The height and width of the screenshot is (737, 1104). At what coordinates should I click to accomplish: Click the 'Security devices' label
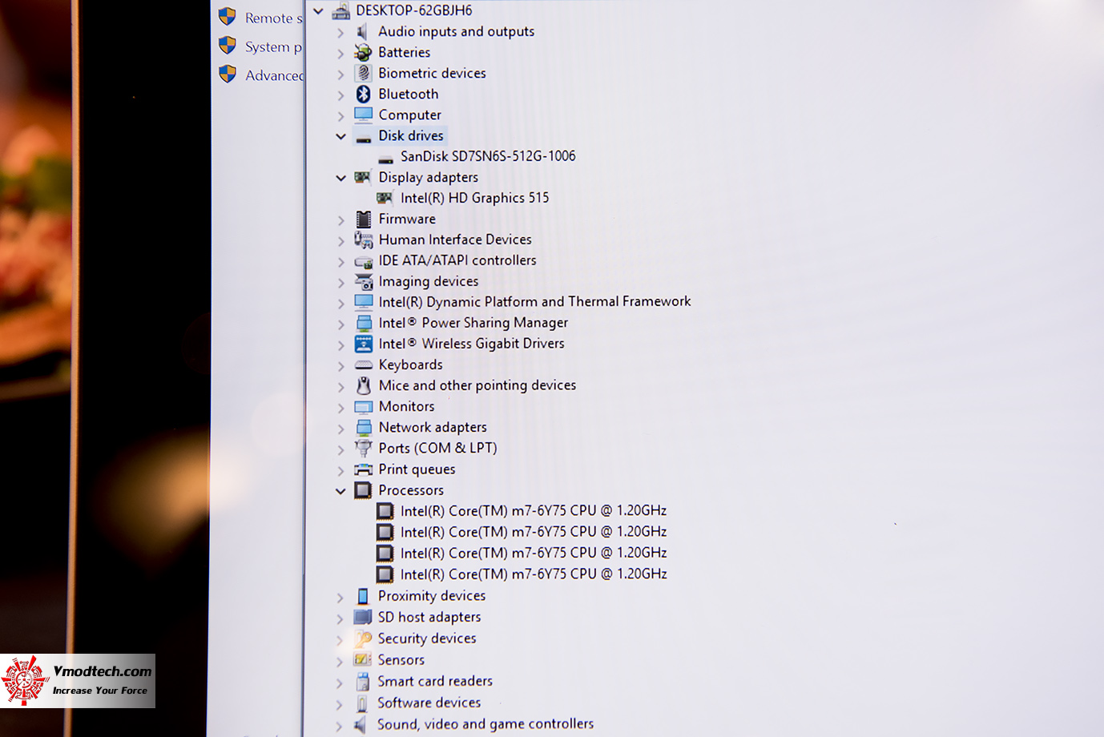[427, 638]
